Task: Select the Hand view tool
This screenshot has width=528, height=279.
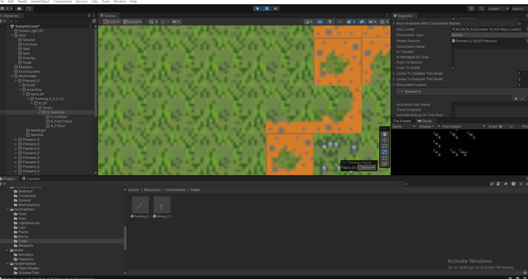Action: click(x=384, y=134)
